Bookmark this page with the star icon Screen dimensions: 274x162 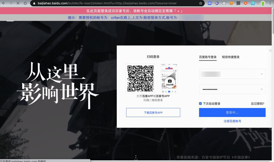click(x=200, y=3)
